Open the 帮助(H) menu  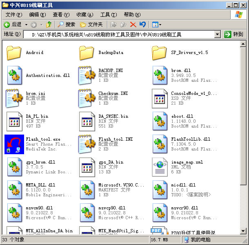click(x=132, y=15)
